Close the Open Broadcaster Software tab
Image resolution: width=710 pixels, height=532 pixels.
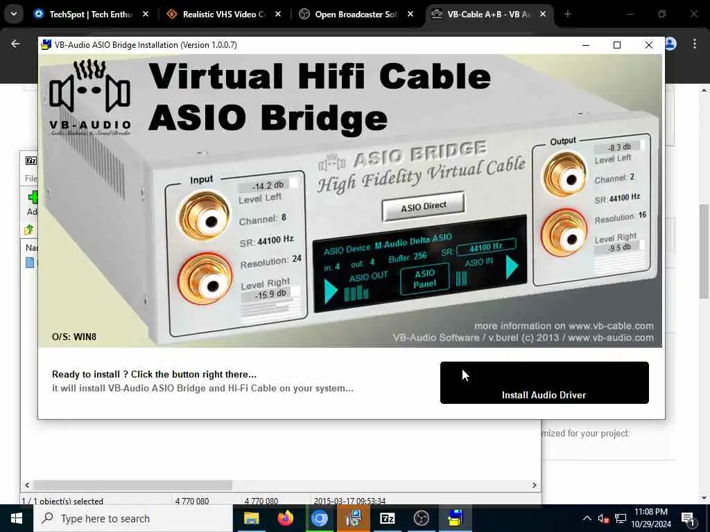(410, 15)
